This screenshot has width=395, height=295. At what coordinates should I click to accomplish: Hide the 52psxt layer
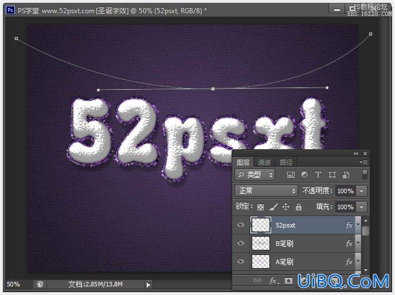pos(241,225)
